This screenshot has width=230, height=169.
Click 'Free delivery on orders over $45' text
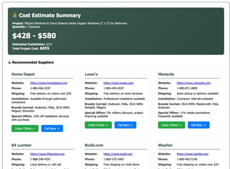pos(51,94)
